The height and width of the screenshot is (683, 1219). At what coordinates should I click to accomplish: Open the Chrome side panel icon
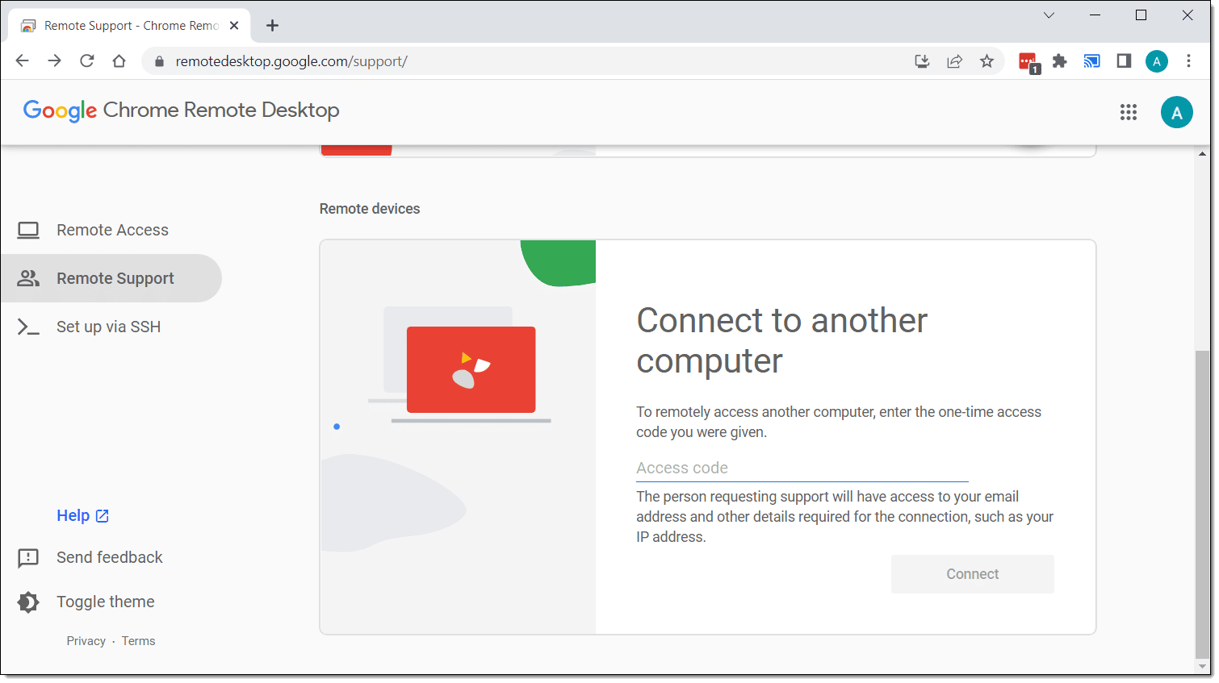1124,61
